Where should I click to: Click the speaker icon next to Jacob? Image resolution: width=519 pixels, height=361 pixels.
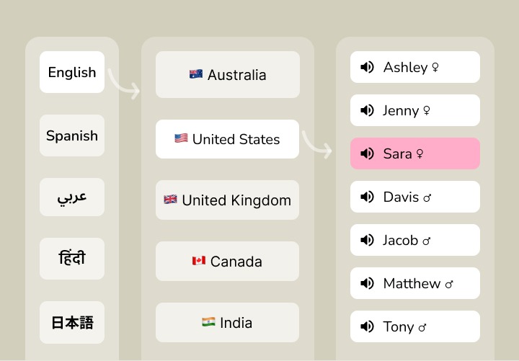[x=367, y=240]
